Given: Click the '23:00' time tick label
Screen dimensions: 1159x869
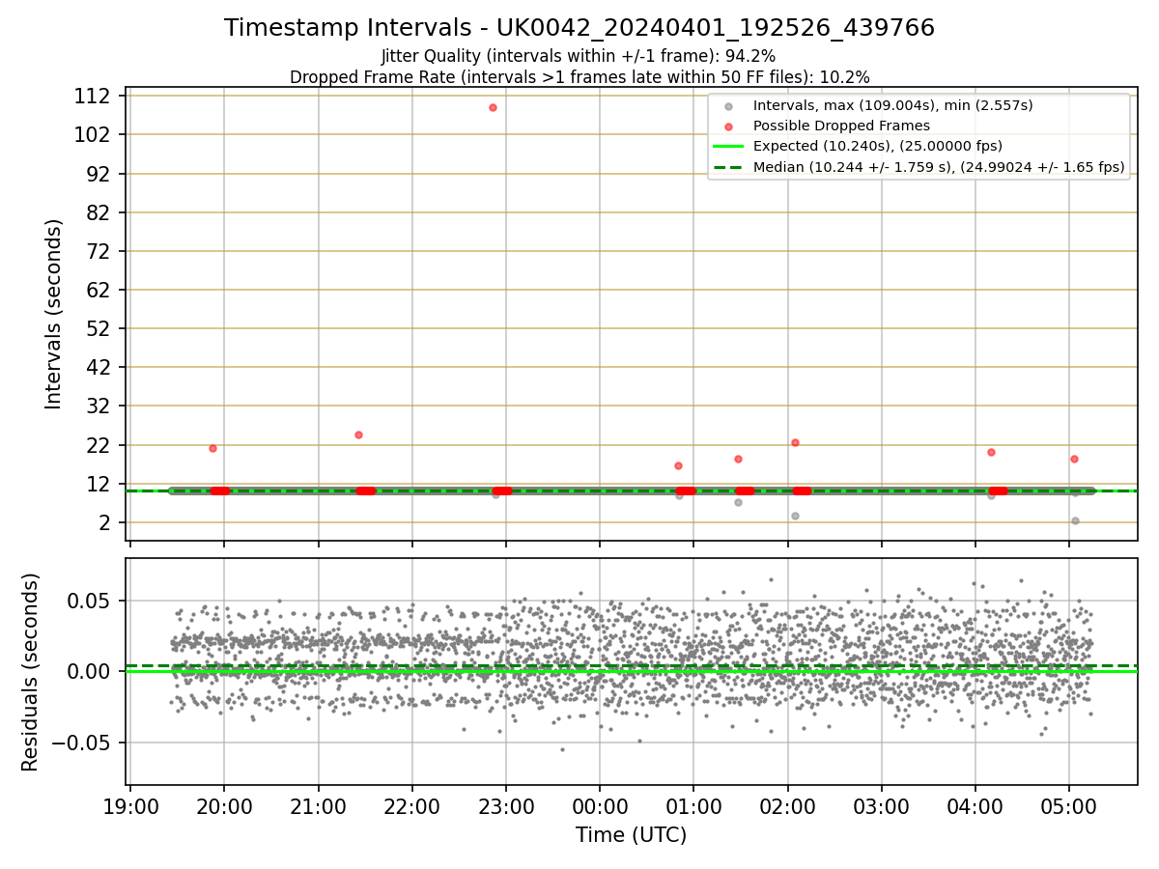Looking at the screenshot, I should click(506, 806).
